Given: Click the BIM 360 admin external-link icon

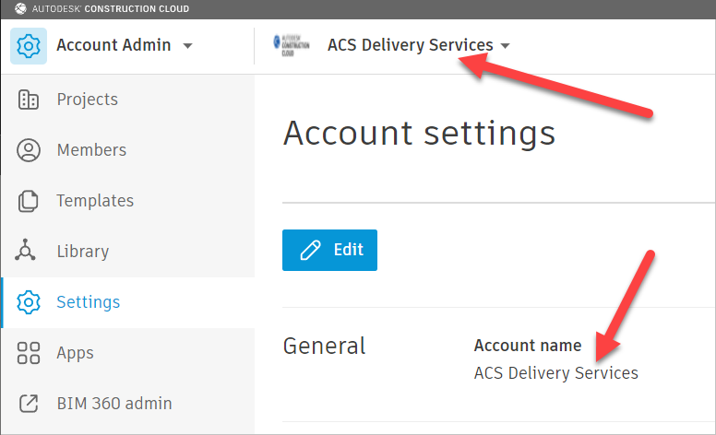Looking at the screenshot, I should 29,404.
